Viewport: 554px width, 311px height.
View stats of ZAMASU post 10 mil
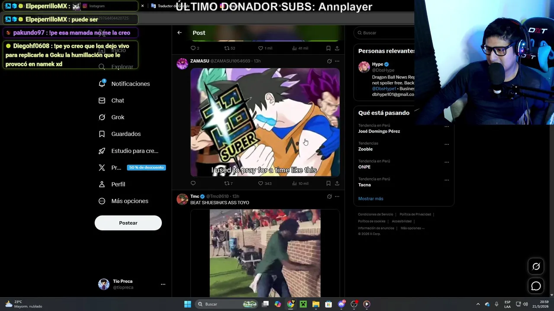click(x=300, y=183)
